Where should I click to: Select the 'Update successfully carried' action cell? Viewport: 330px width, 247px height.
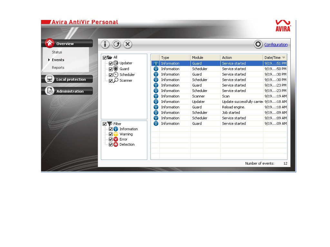click(x=242, y=102)
